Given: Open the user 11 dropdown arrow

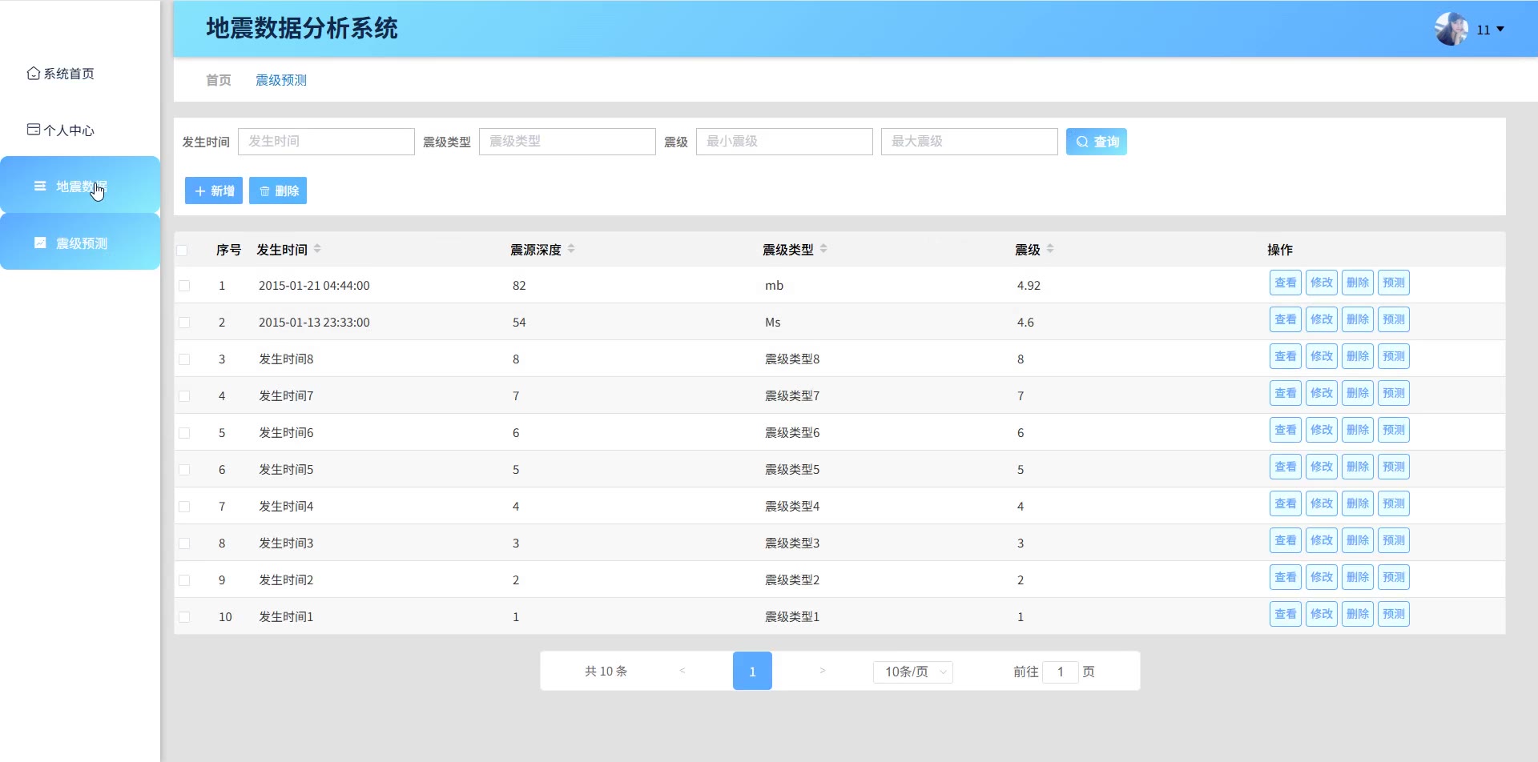Looking at the screenshot, I should pyautogui.click(x=1500, y=30).
